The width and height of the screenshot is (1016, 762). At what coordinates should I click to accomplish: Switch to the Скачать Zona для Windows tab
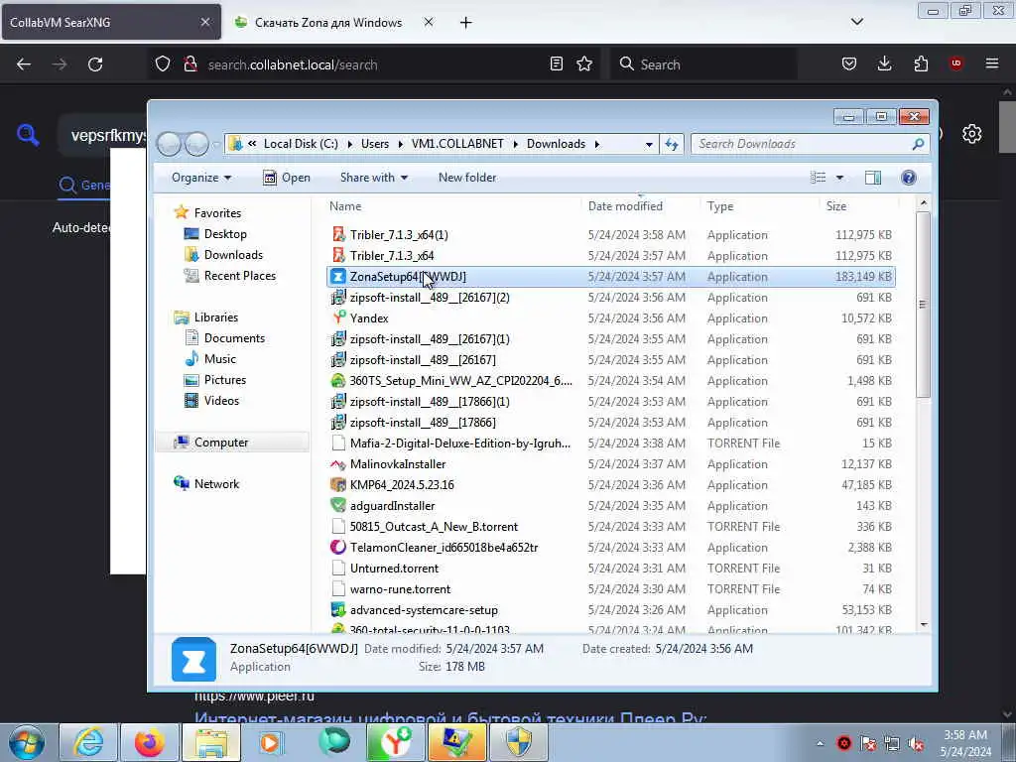point(328,23)
